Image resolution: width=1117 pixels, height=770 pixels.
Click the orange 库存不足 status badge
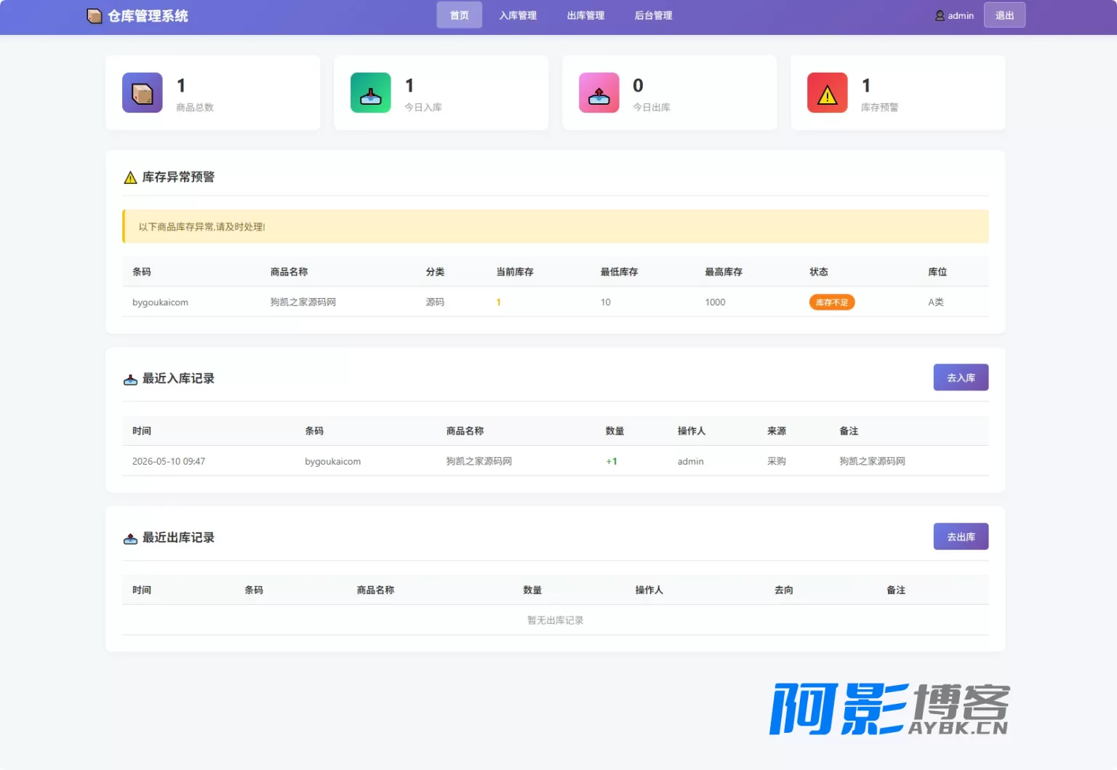pos(832,302)
